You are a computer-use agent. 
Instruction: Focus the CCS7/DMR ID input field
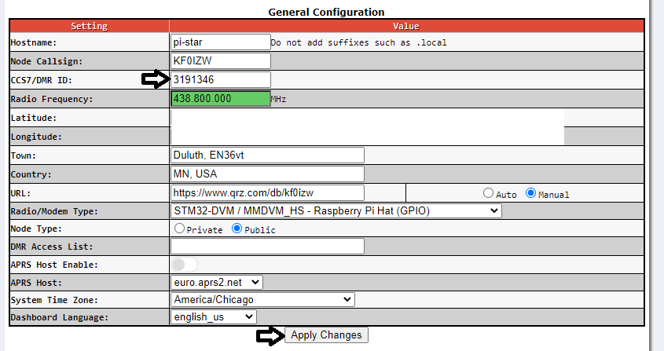(x=220, y=79)
